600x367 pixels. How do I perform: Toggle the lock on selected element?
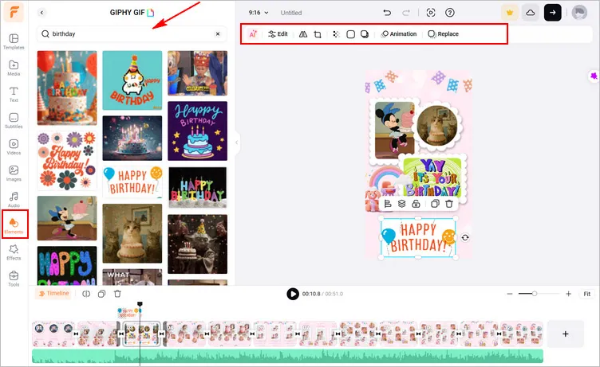[416, 204]
